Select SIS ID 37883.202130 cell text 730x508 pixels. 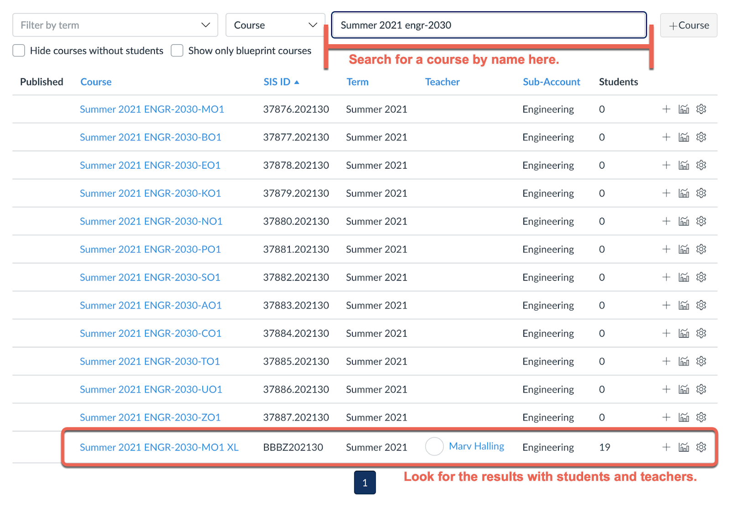296,305
